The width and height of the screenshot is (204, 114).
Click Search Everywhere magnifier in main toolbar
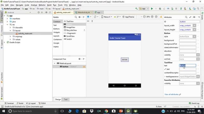pos(198,9)
